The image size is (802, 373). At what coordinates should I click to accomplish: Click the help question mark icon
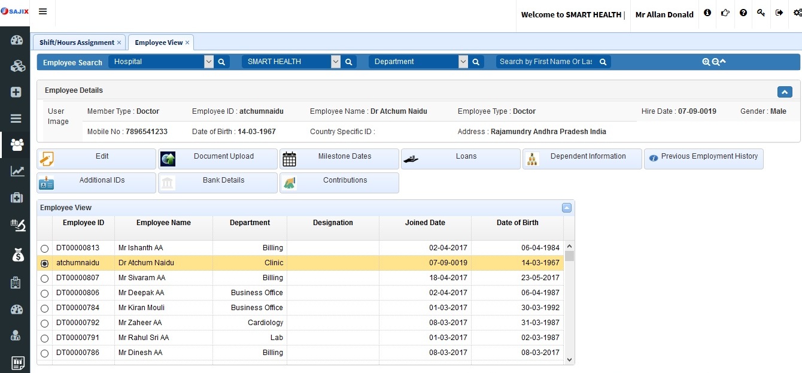point(743,13)
